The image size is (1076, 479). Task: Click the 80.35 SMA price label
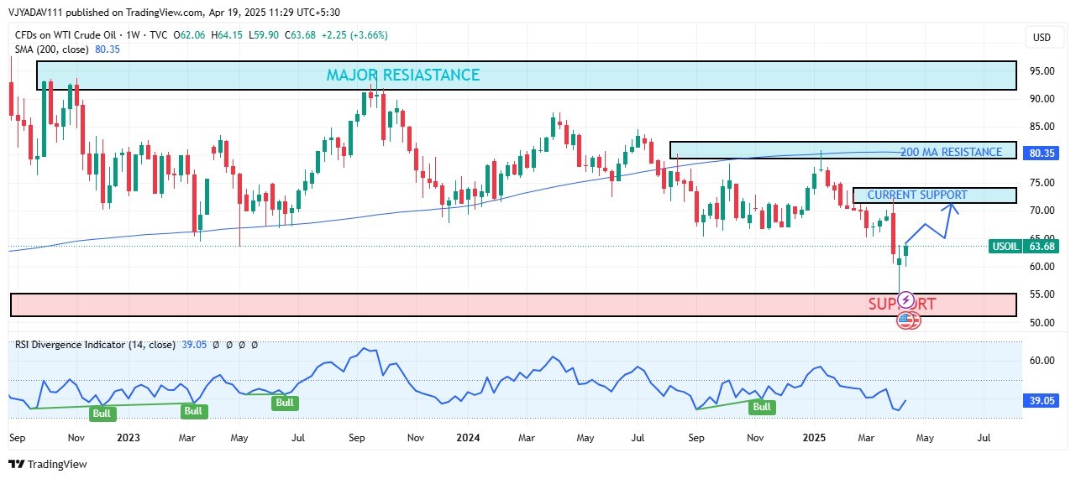1042,154
